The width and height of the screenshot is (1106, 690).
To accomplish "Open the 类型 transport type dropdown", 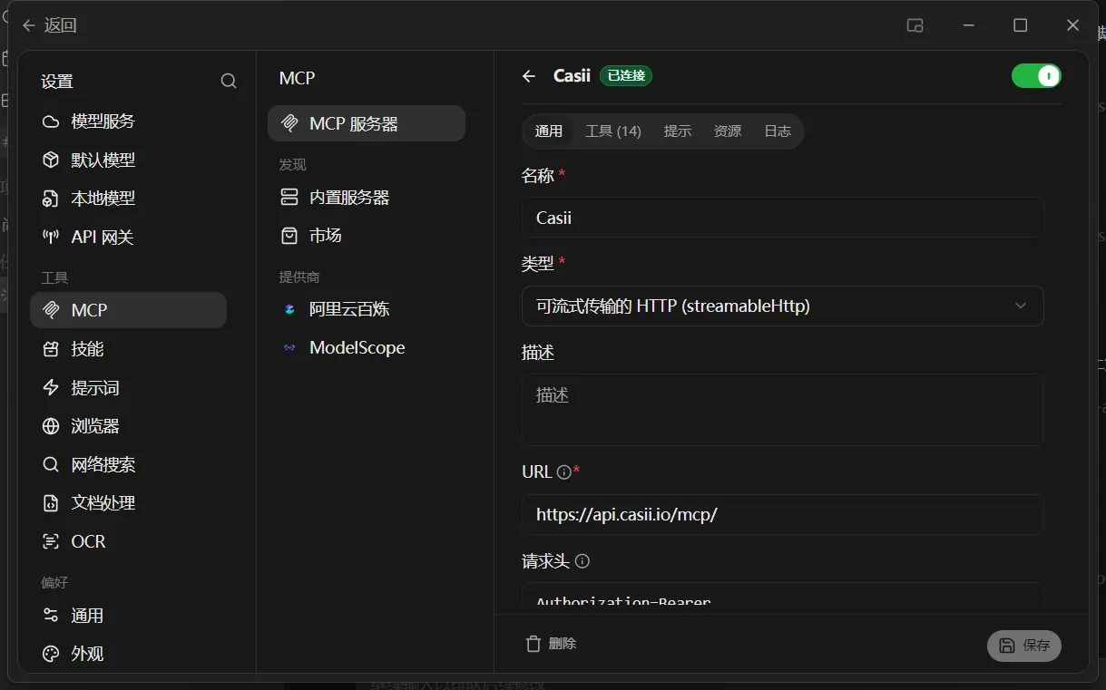I will [783, 306].
